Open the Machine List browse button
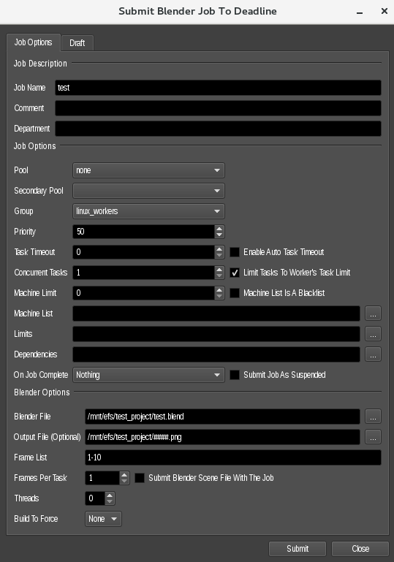394x562 pixels. pyautogui.click(x=373, y=314)
